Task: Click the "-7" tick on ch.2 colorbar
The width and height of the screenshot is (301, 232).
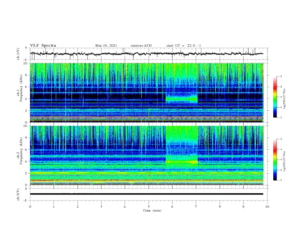Action: pos(280,180)
